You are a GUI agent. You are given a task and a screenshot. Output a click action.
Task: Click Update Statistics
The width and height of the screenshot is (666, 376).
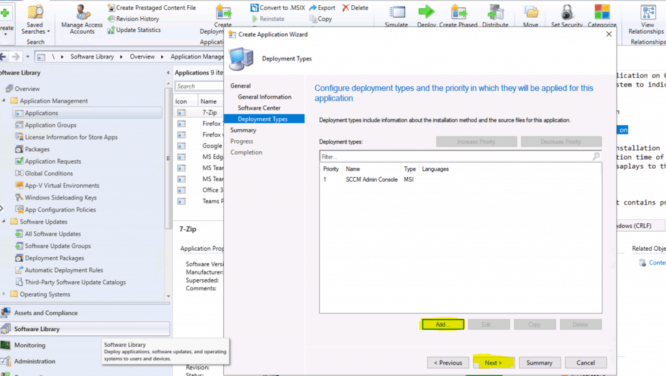pos(134,30)
